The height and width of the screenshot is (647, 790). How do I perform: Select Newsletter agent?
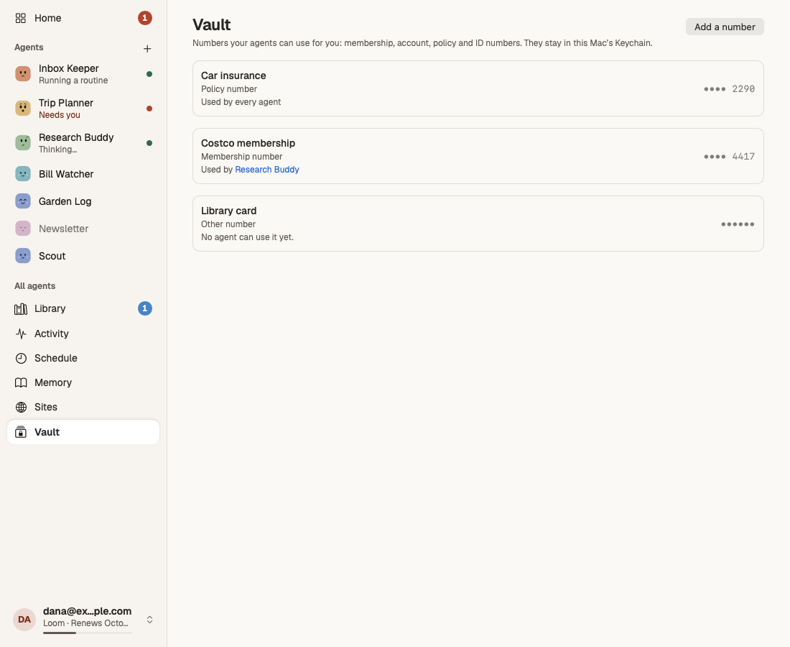click(83, 229)
